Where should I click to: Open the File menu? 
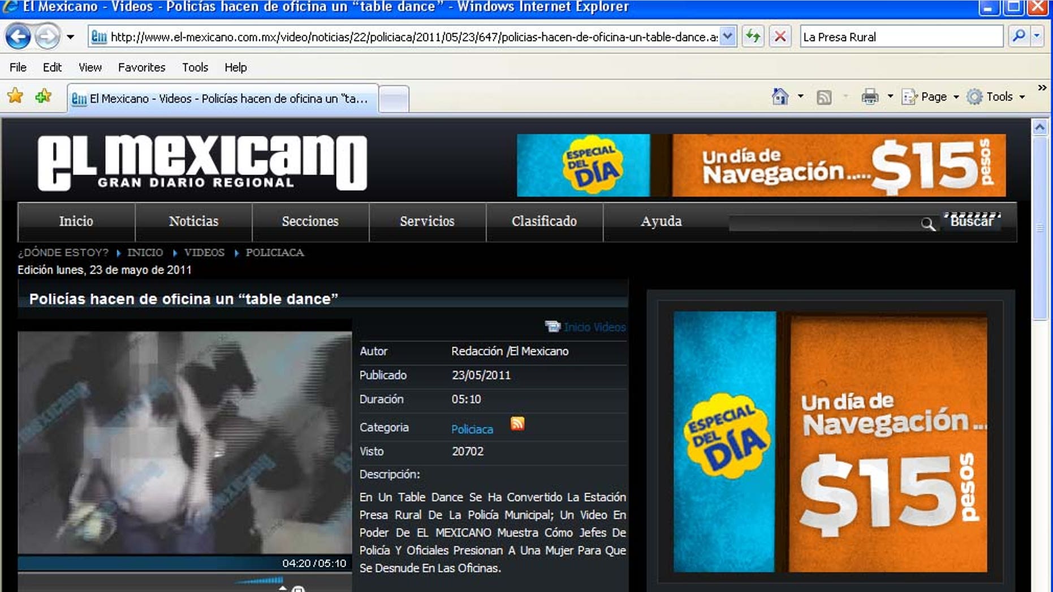pyautogui.click(x=18, y=67)
